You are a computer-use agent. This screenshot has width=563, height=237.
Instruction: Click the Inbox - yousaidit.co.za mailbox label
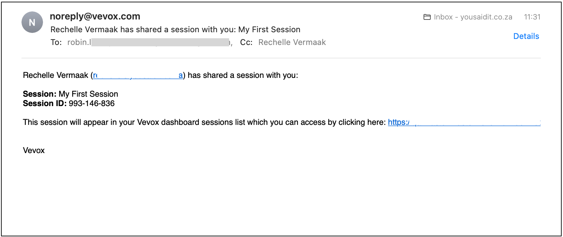tap(473, 17)
